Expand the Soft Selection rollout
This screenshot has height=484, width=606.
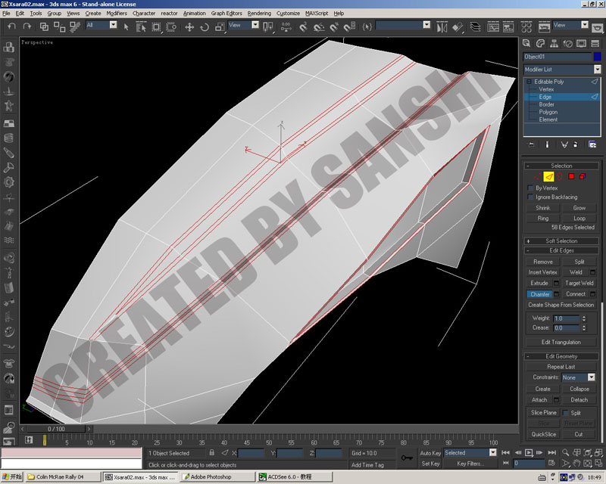coord(561,240)
